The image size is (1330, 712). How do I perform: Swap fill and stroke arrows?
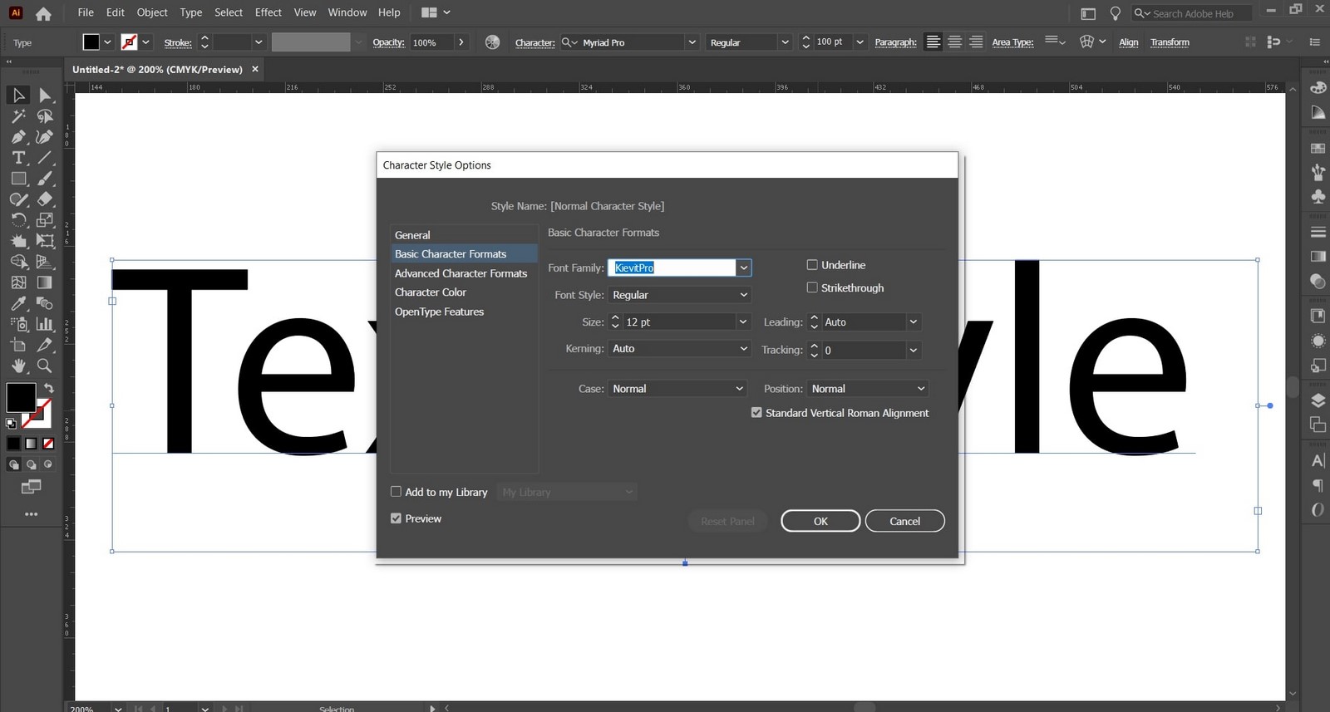pyautogui.click(x=49, y=388)
